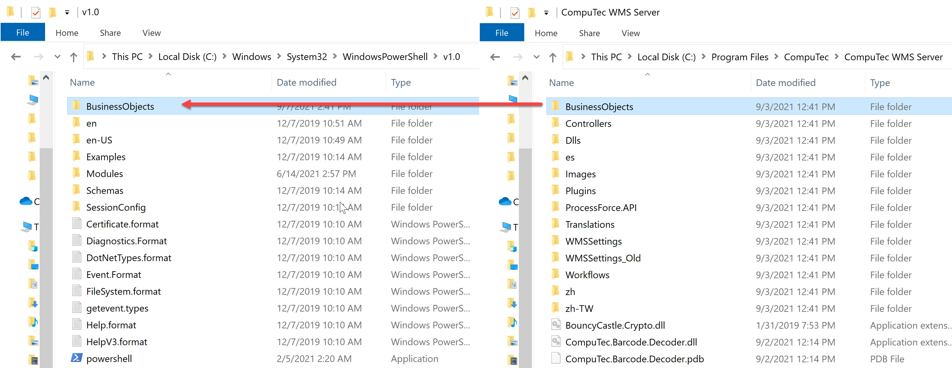The height and width of the screenshot is (368, 952).
Task: Click WindowsPowerShell in the breadcrumb path
Action: tap(385, 56)
